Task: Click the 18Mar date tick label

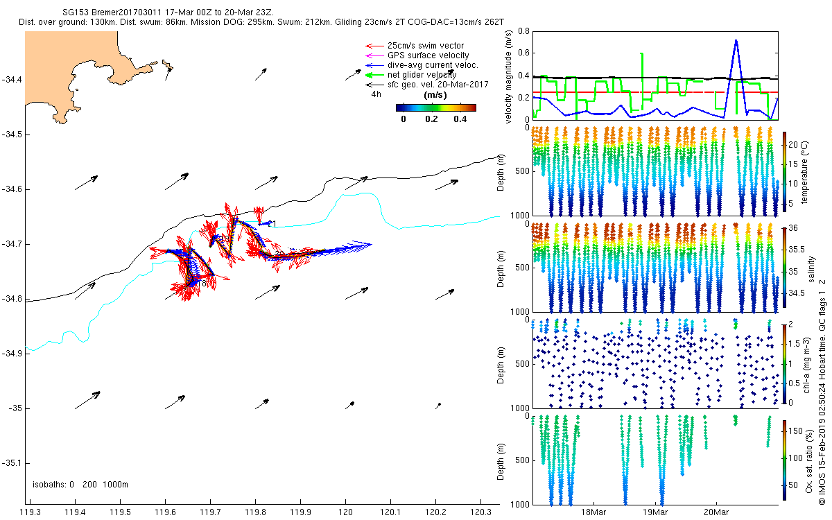Action: [595, 512]
